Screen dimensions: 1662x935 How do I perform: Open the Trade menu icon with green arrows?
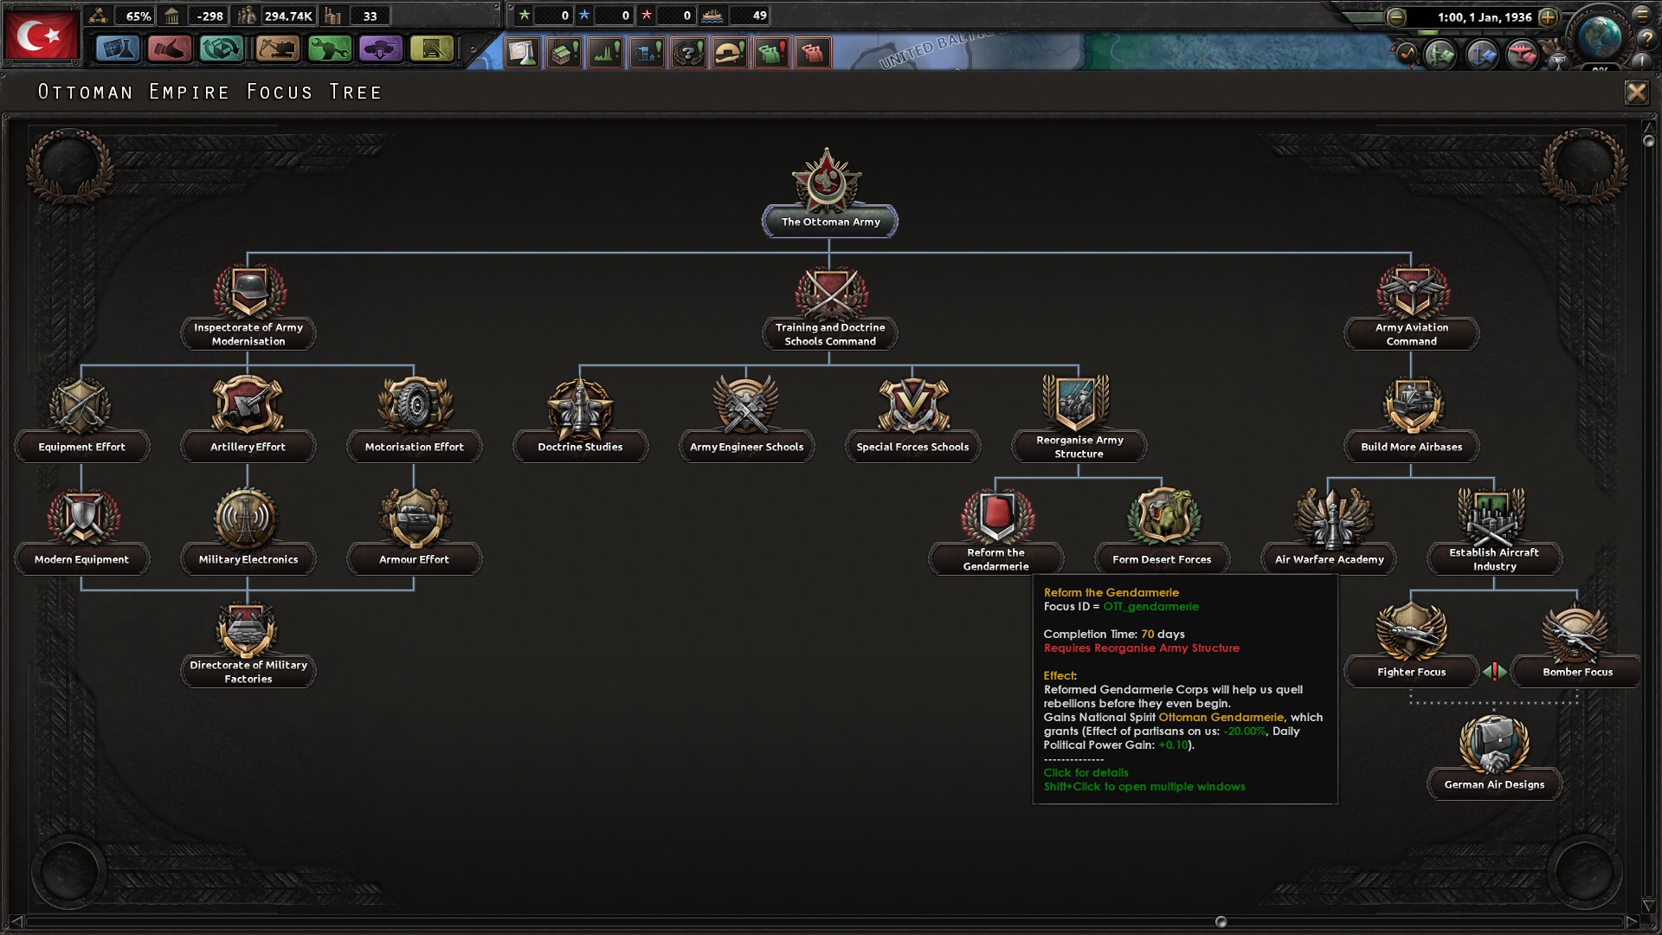[222, 49]
